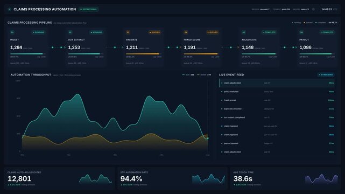Click the latest data point marker on throughput chart
Viewport: 345px width, 194px height.
pyautogui.click(x=207, y=138)
